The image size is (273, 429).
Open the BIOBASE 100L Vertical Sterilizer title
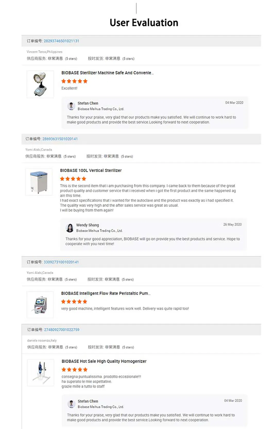[91, 171]
